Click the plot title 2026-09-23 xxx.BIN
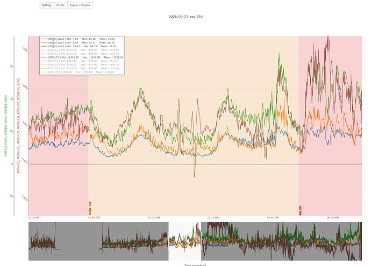The height and width of the screenshot is (266, 371). pyautogui.click(x=185, y=17)
